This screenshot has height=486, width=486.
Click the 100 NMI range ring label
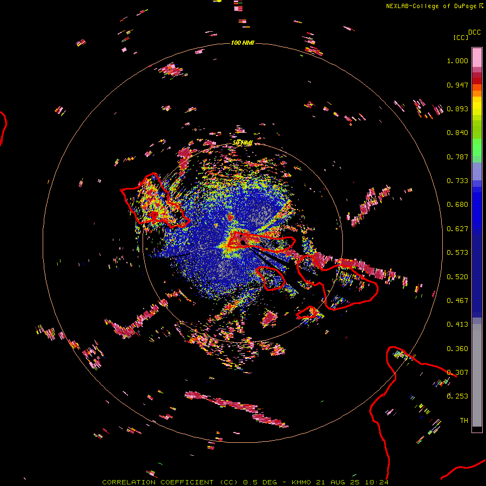pyautogui.click(x=242, y=43)
